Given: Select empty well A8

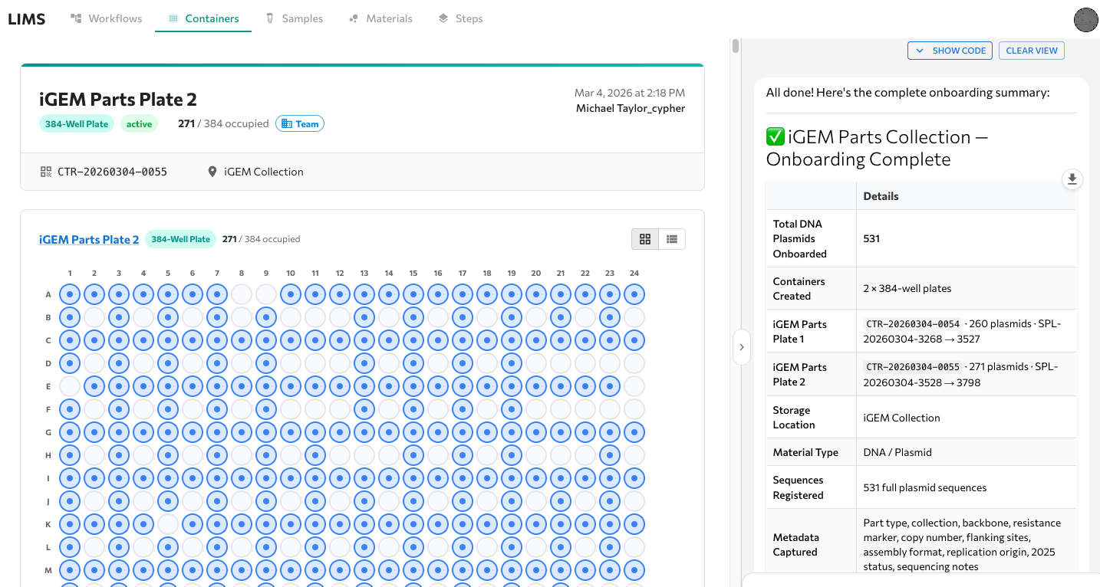Looking at the screenshot, I should [x=242, y=294].
